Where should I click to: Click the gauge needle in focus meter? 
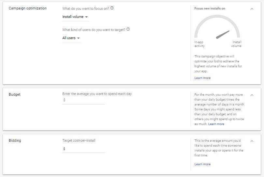pos(223,34)
